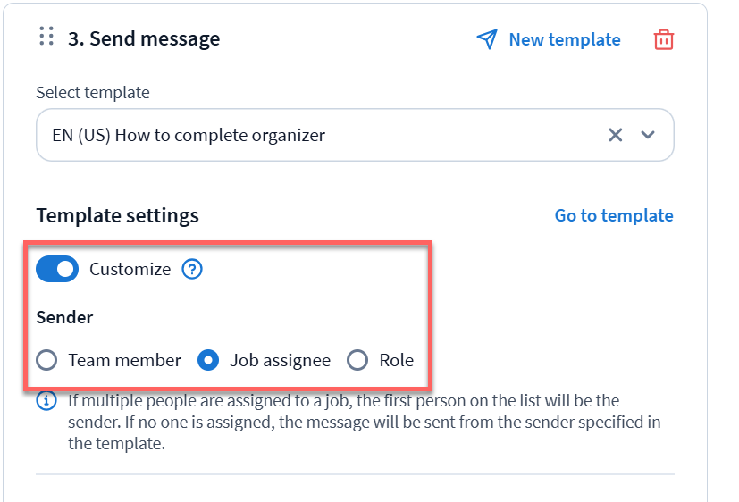Open the Customize help question mark
The height and width of the screenshot is (502, 739).
pos(192,269)
